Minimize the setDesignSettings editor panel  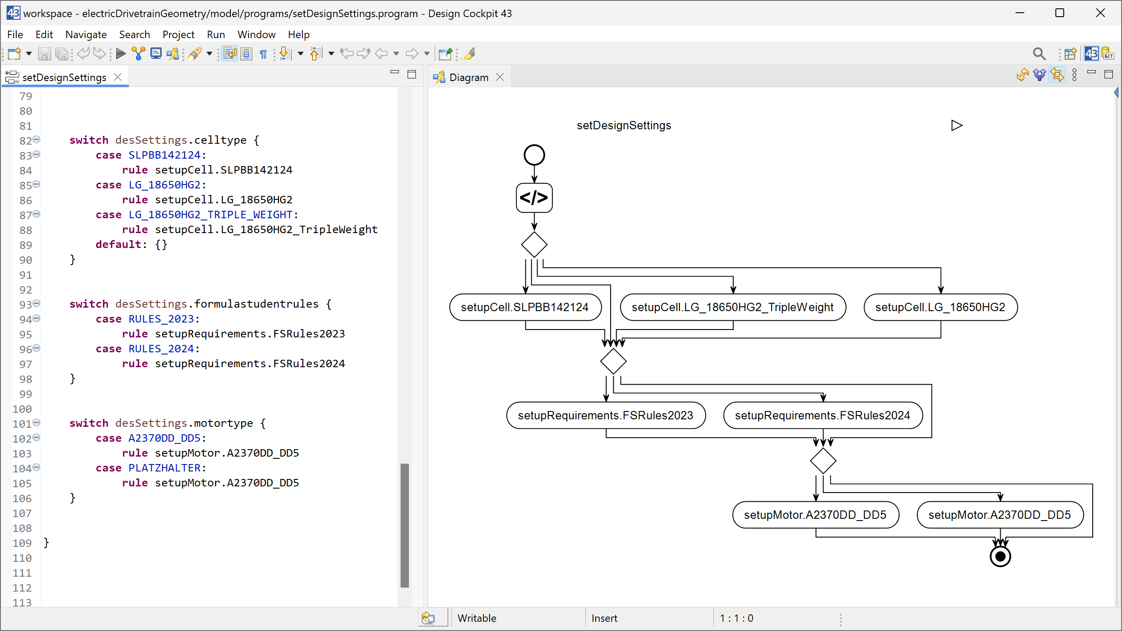[394, 72]
